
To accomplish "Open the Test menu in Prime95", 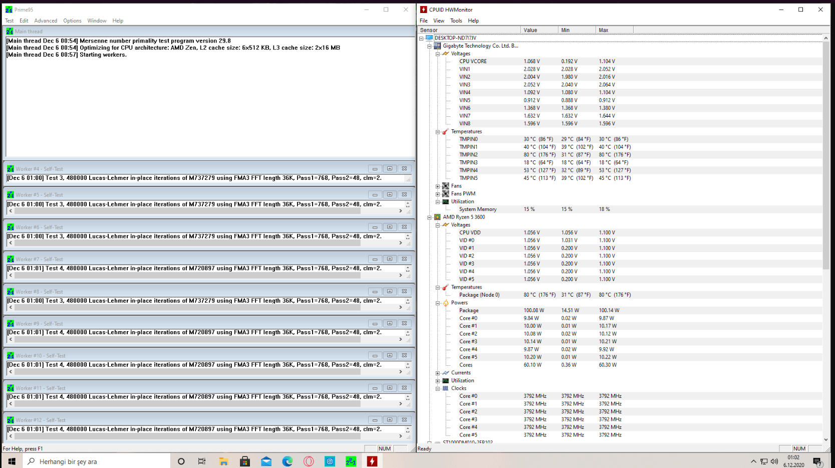I will coord(10,21).
